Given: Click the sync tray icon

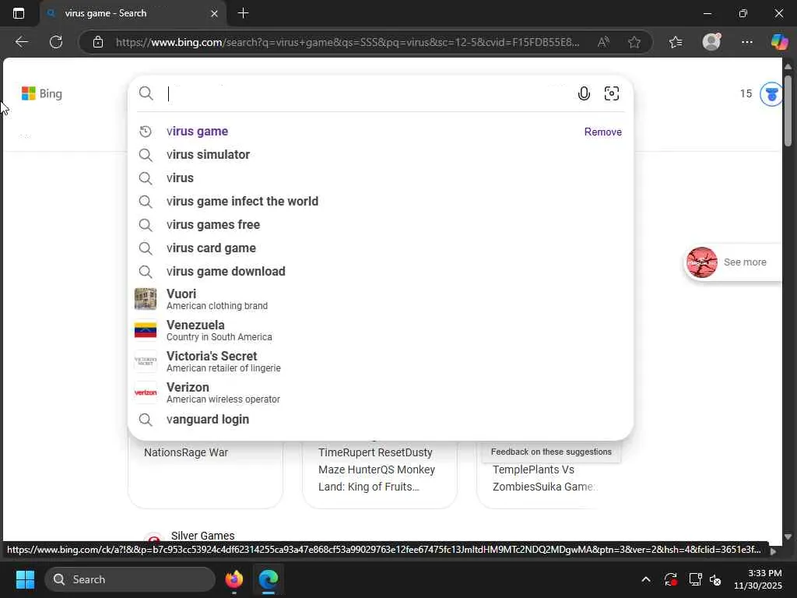Looking at the screenshot, I should [670, 579].
